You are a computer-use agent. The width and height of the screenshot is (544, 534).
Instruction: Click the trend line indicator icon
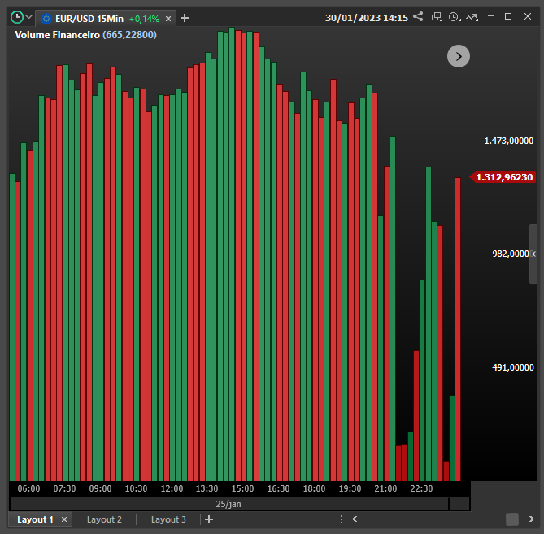(472, 16)
